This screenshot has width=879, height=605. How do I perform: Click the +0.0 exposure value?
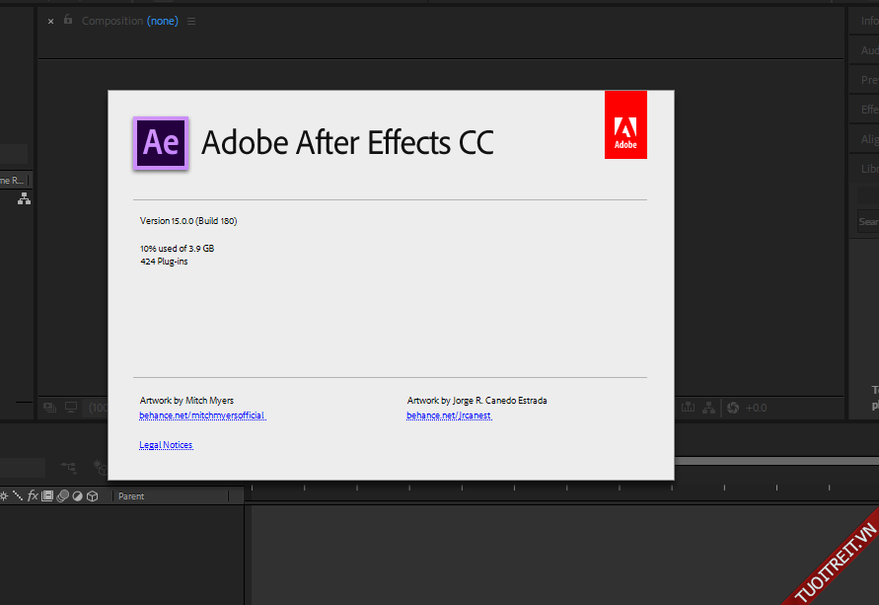[756, 408]
